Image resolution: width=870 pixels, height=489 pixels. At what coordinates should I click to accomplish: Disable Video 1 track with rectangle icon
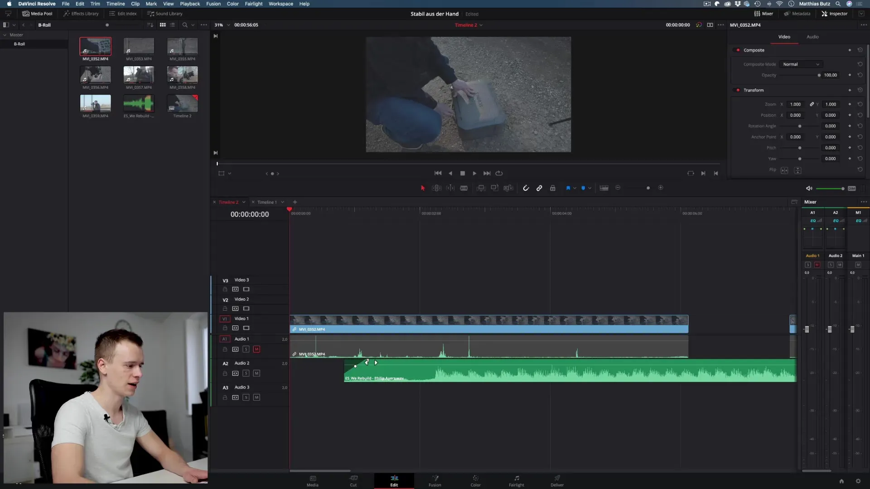click(x=246, y=328)
